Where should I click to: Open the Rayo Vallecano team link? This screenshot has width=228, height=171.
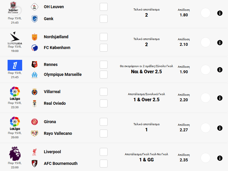(x=58, y=133)
